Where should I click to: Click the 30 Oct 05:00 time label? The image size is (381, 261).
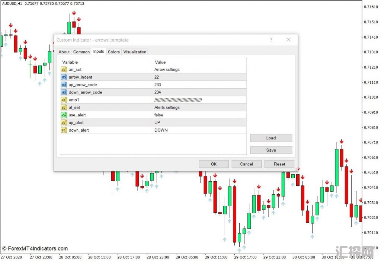click(304, 257)
